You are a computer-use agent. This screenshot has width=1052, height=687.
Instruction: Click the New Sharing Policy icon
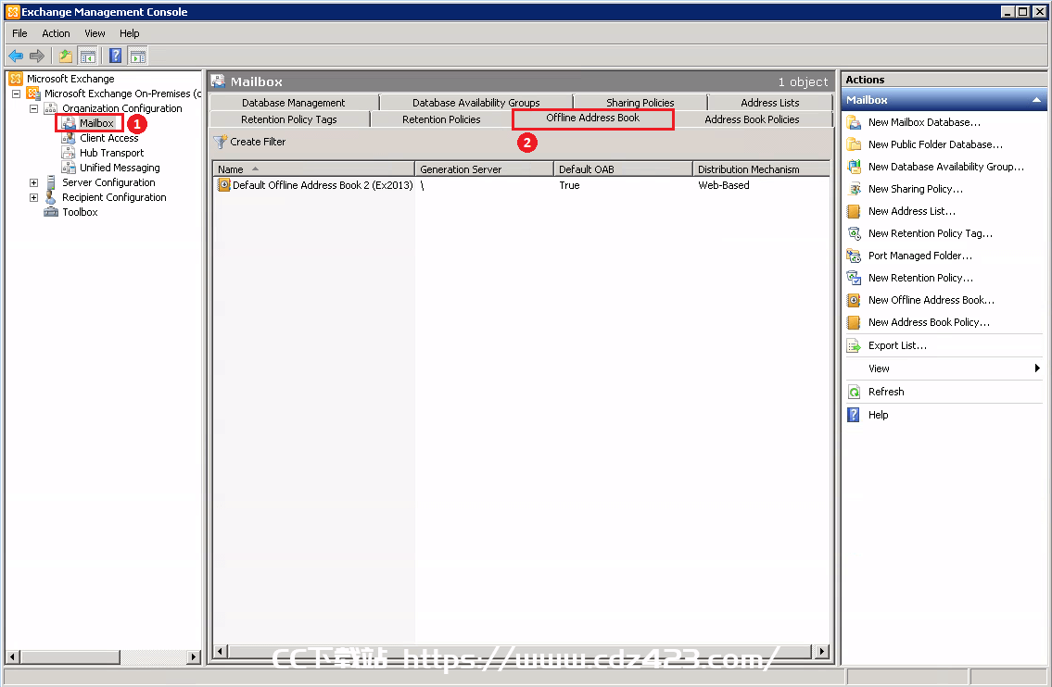coord(854,189)
